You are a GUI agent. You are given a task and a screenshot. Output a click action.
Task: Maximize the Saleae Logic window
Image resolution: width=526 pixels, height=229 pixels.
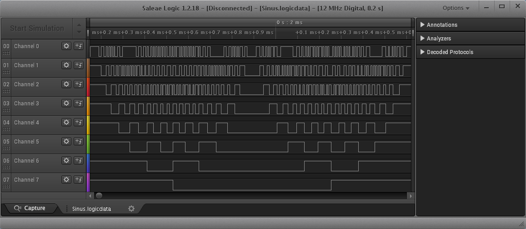502,6
